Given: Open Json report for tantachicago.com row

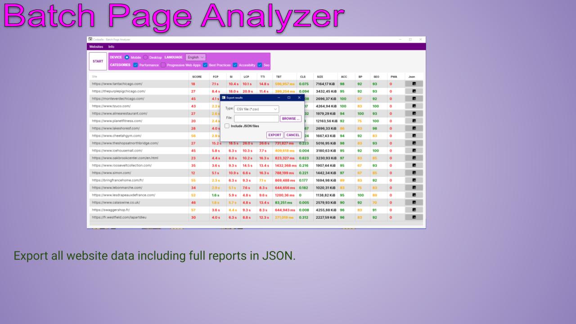Looking at the screenshot, I should (x=414, y=84).
